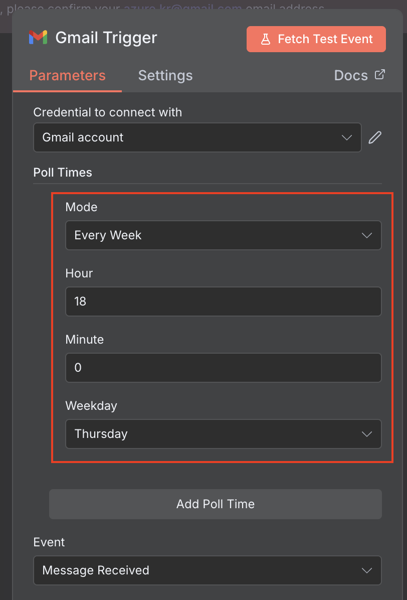Click the Gmail logo icon

click(x=38, y=38)
